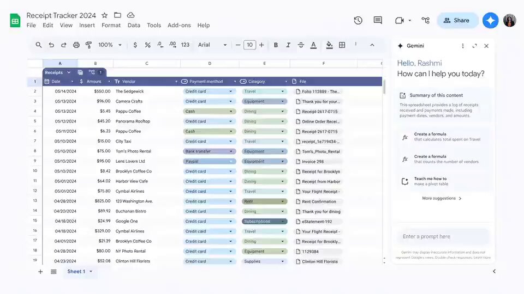The width and height of the screenshot is (524, 294).
Task: Open the all sheets list icon
Action: [53, 272]
